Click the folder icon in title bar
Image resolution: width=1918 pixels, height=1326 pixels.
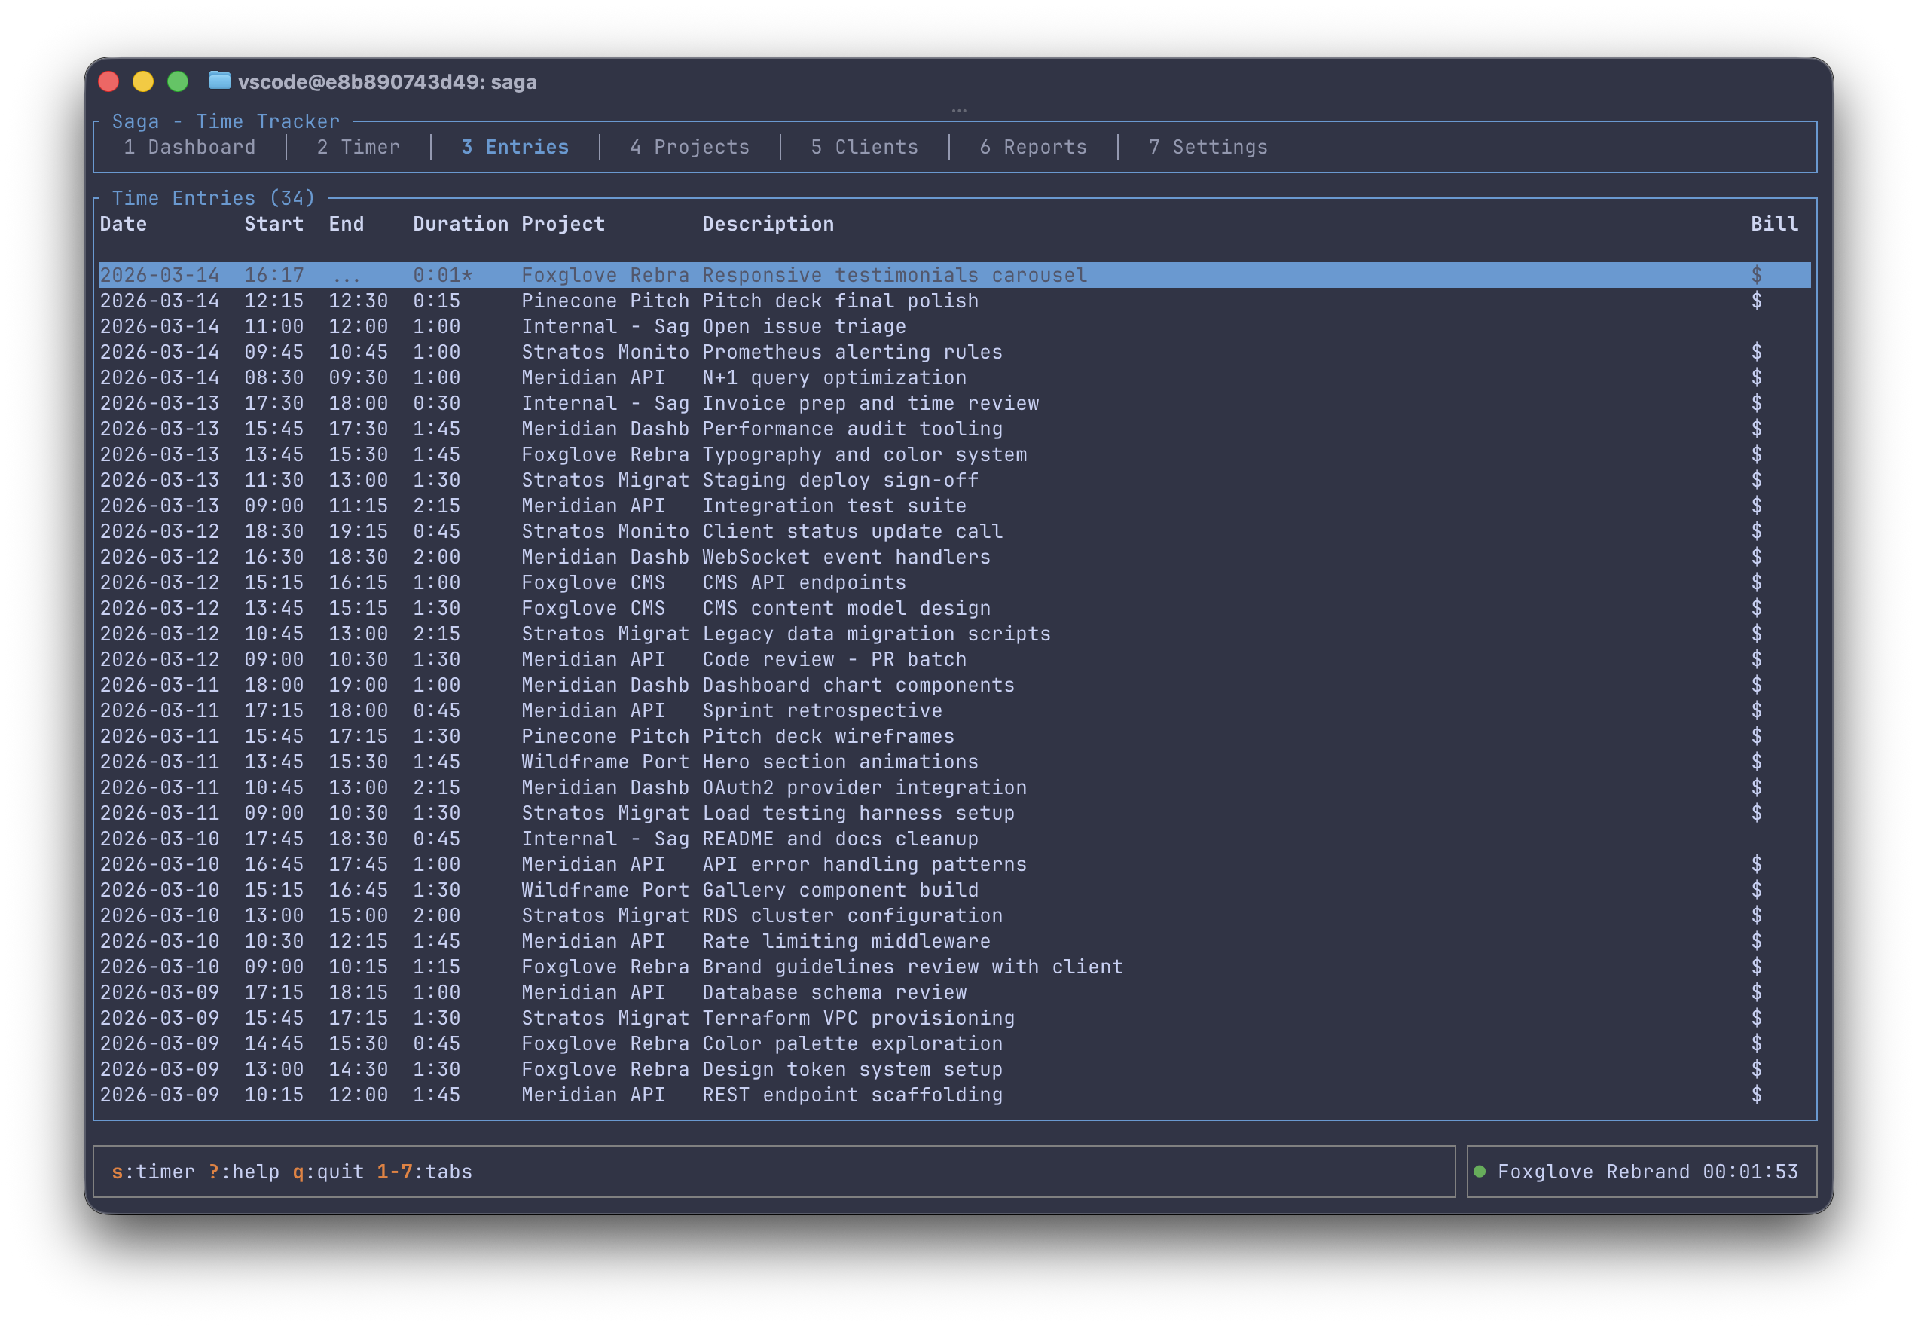click(x=219, y=81)
